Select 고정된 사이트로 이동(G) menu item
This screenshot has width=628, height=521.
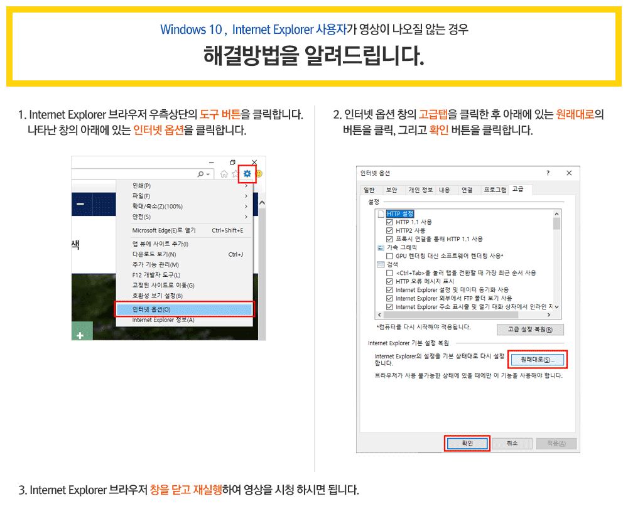click(185, 286)
